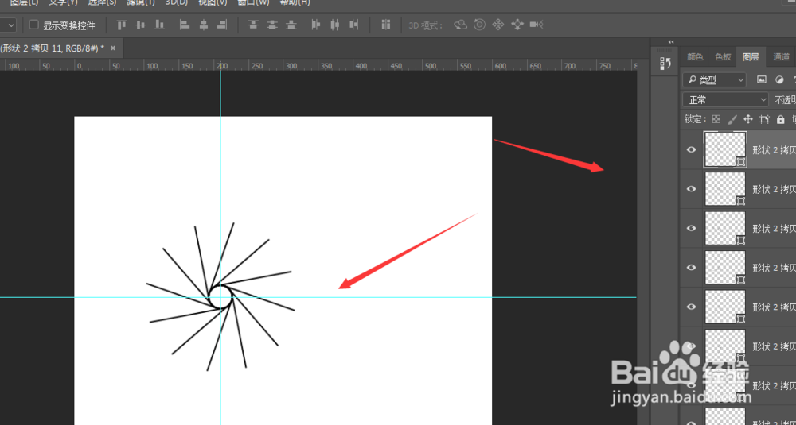Viewport: 796px width, 425px height.
Task: Open the 类型 layer filter dropdown
Action: (x=714, y=79)
